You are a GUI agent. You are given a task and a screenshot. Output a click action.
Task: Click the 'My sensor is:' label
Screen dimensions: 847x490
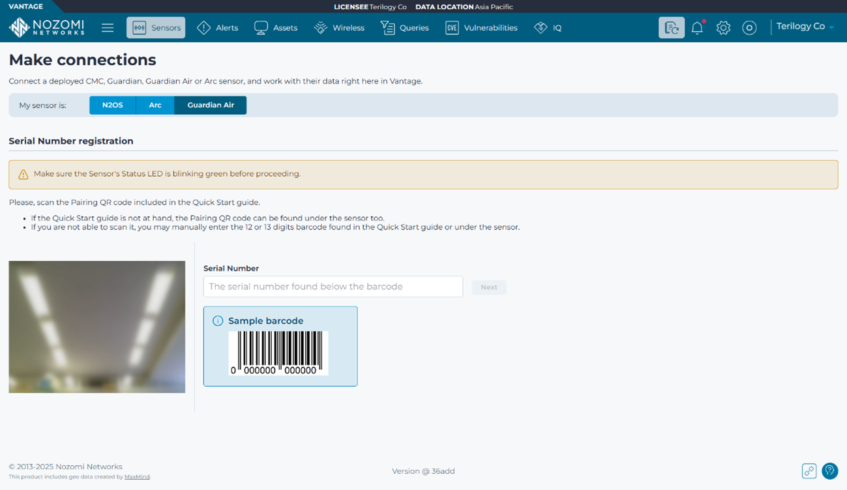point(42,105)
